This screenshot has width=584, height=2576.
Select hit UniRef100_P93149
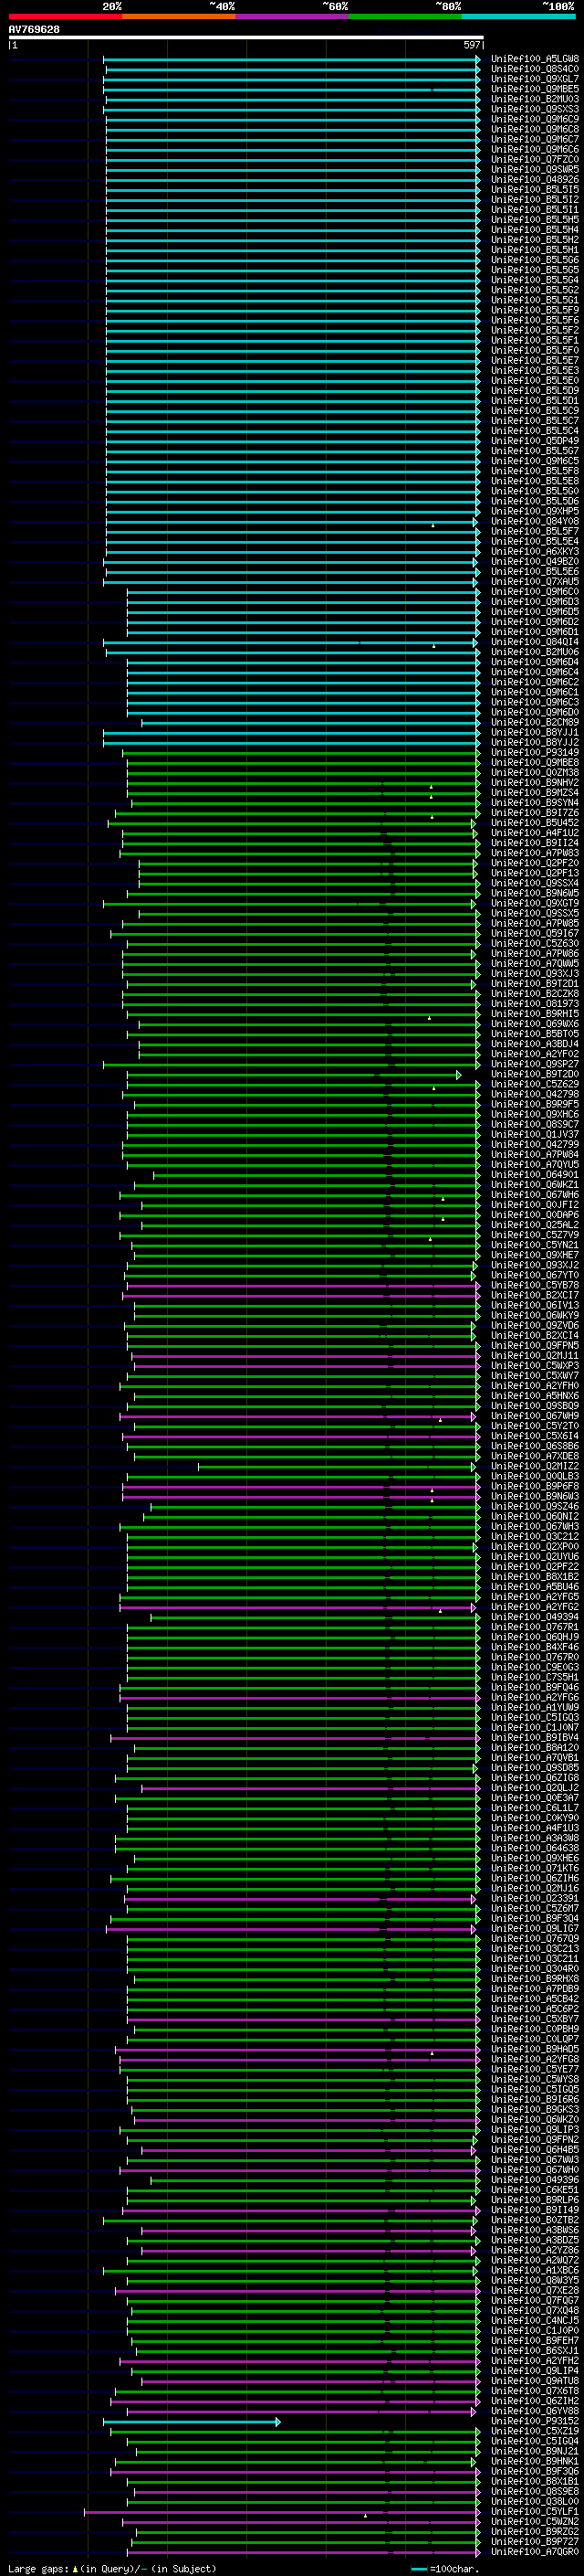pyautogui.click(x=535, y=752)
